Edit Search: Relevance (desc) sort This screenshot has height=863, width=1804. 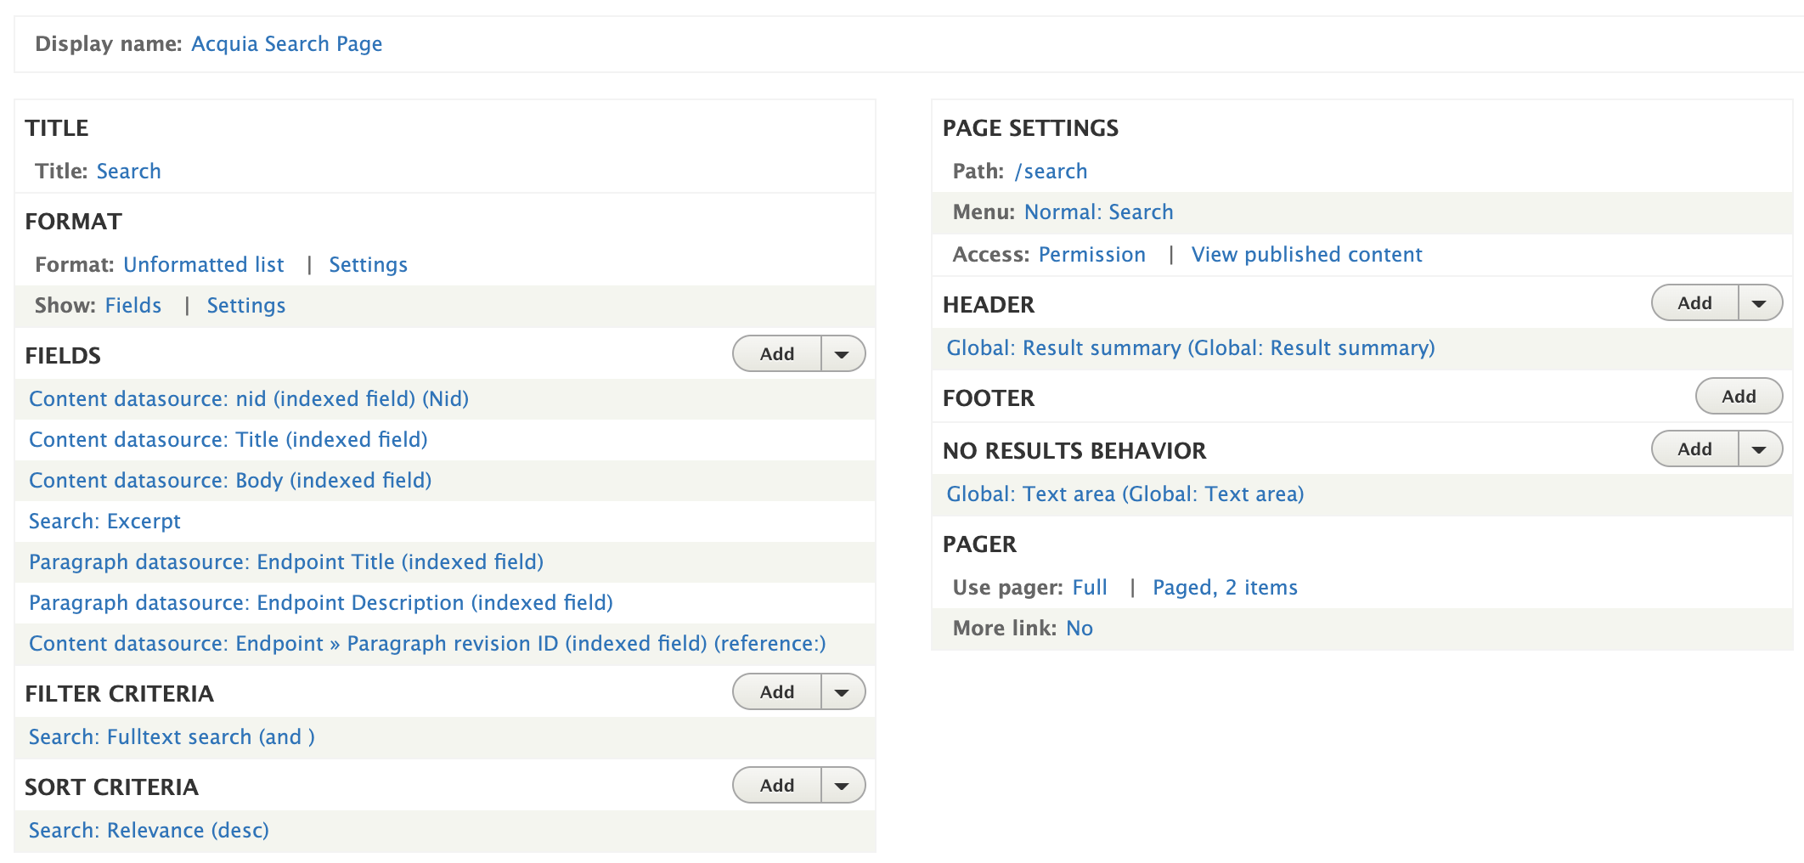[x=149, y=831]
